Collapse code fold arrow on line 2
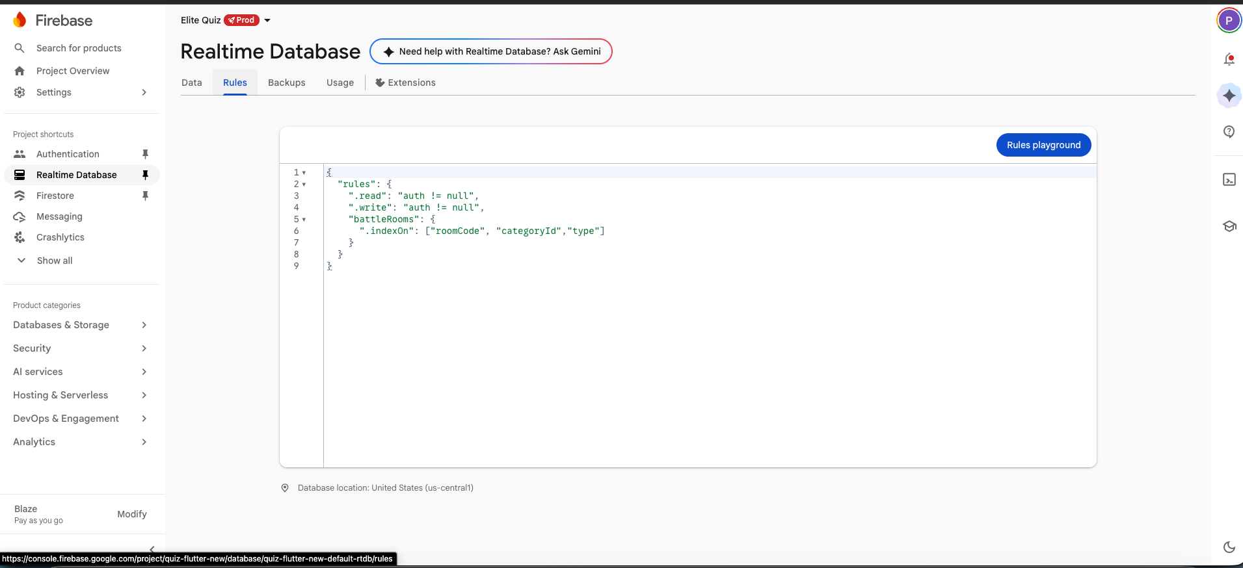Viewport: 1243px width, 568px height. pyautogui.click(x=304, y=185)
